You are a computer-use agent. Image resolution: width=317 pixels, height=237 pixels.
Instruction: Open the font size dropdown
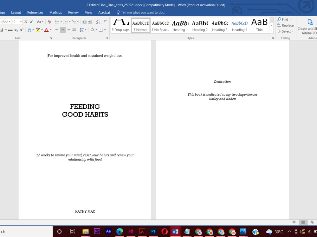click(21, 22)
